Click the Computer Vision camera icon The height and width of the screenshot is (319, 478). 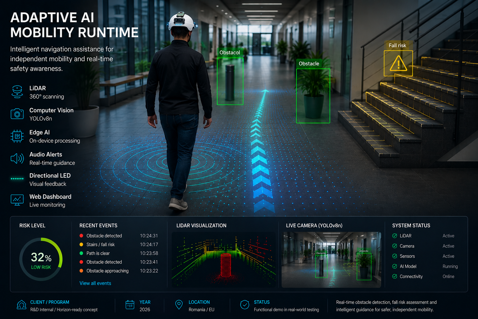(17, 114)
